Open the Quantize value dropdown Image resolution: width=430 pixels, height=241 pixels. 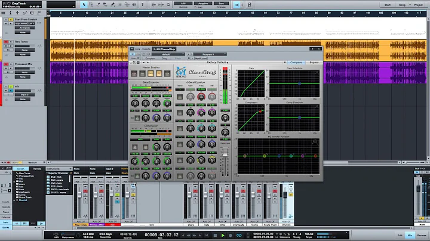(183, 4)
